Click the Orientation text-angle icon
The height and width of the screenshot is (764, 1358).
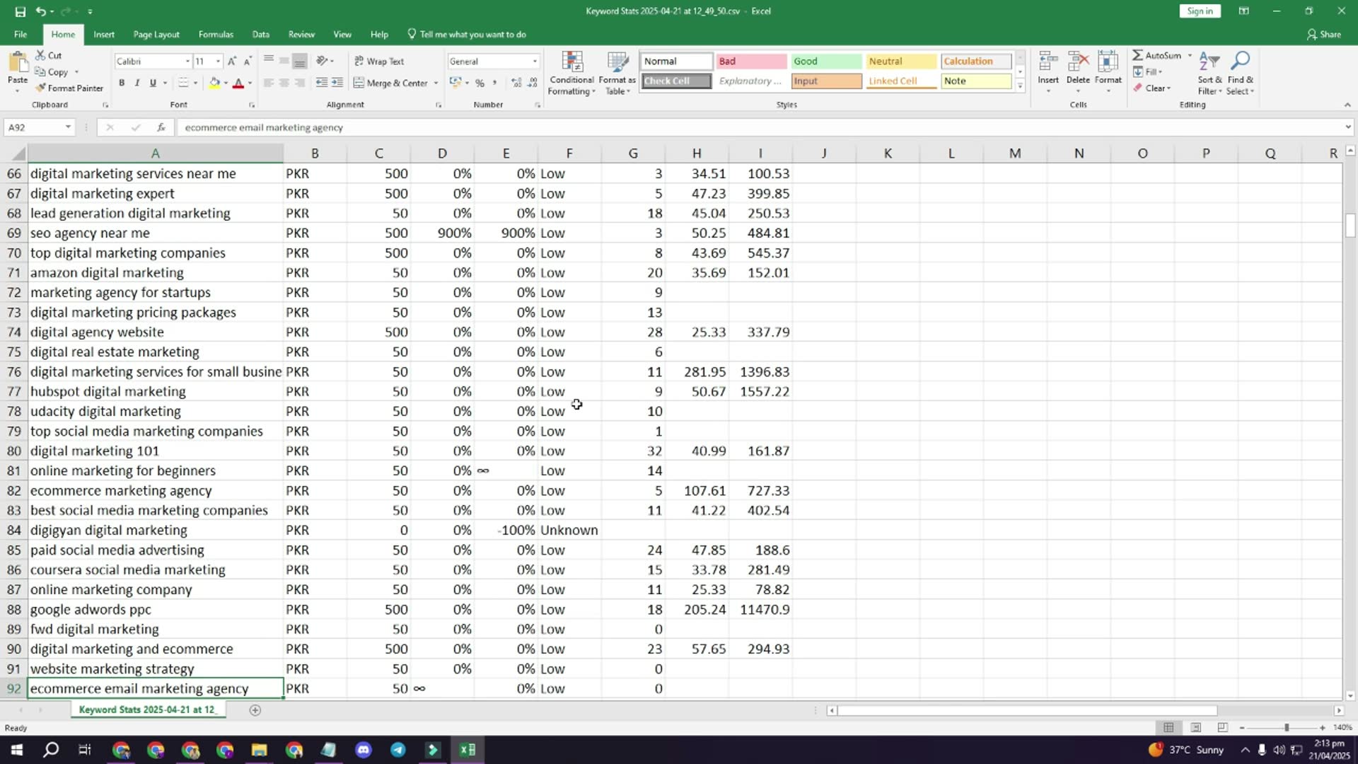(322, 61)
